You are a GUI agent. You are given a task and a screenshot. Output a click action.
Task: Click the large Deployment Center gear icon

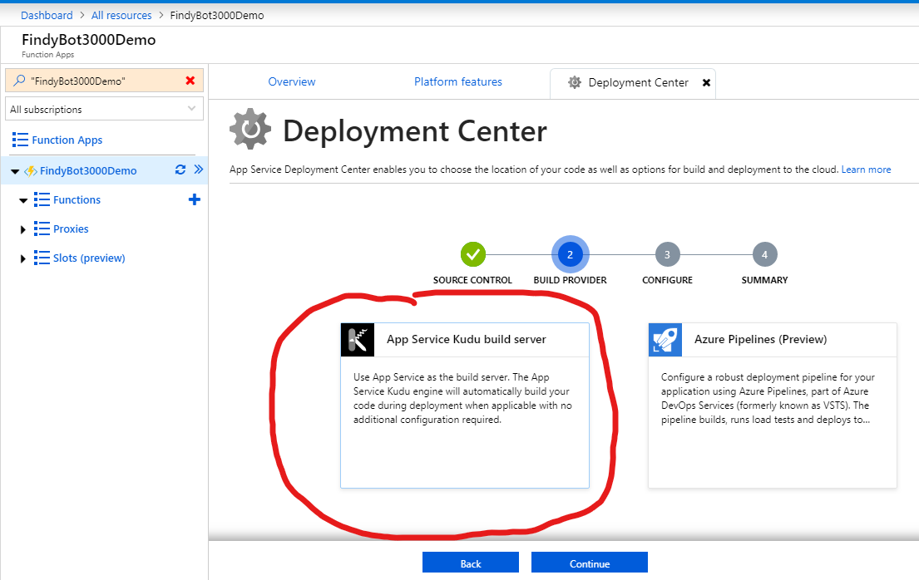point(250,129)
